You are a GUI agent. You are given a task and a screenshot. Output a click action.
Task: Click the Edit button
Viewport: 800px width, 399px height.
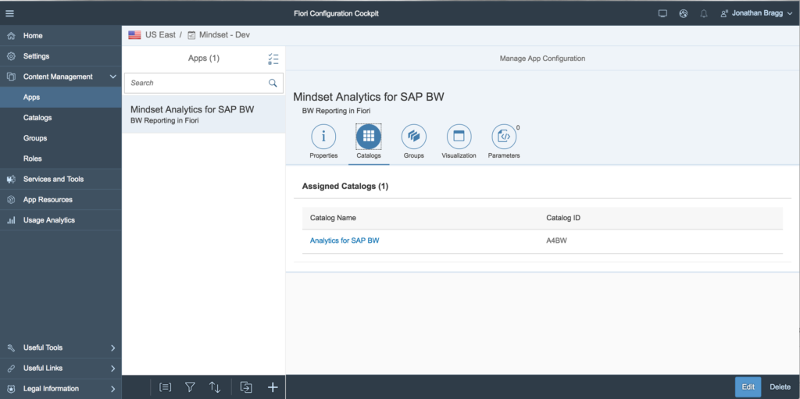point(748,387)
